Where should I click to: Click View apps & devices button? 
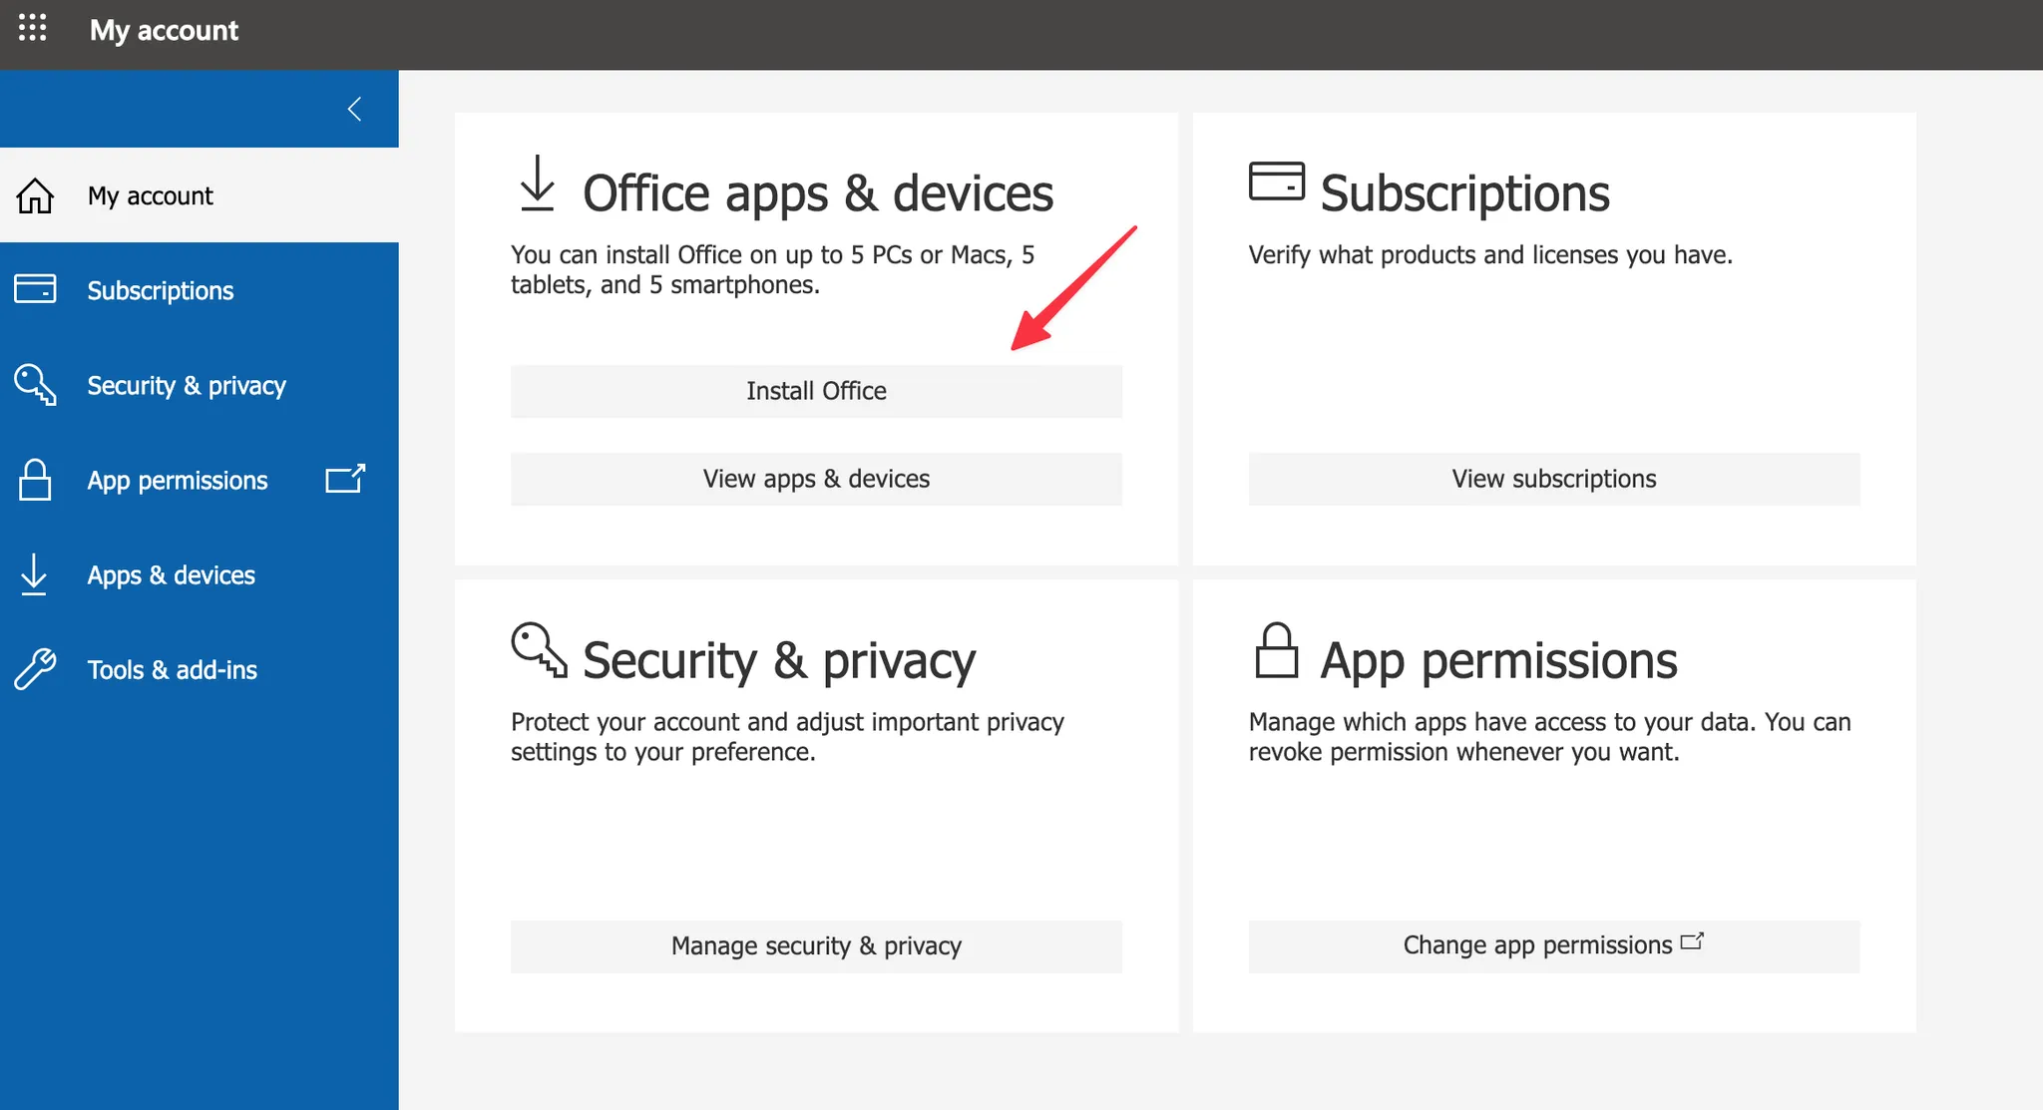[x=816, y=479]
